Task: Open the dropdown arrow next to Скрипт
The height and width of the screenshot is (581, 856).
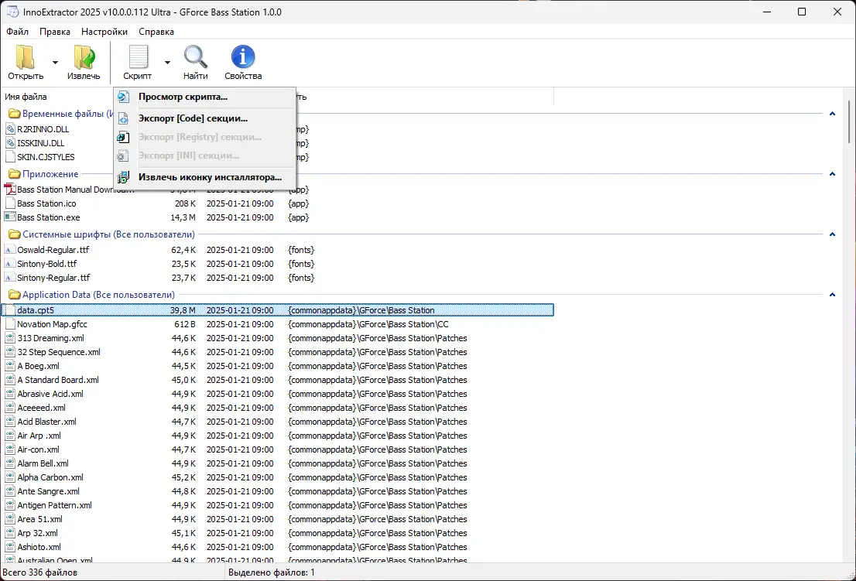Action: click(167, 62)
